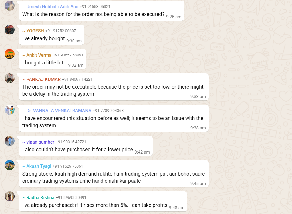Click phone number +91 91553 05321
The height and width of the screenshot is (214, 292).
(95, 7)
